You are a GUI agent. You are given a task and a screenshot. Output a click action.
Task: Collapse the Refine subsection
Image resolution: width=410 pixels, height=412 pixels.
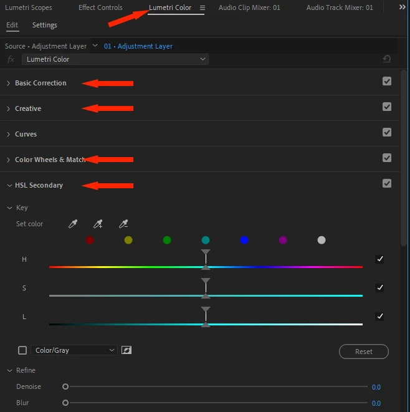(9, 370)
